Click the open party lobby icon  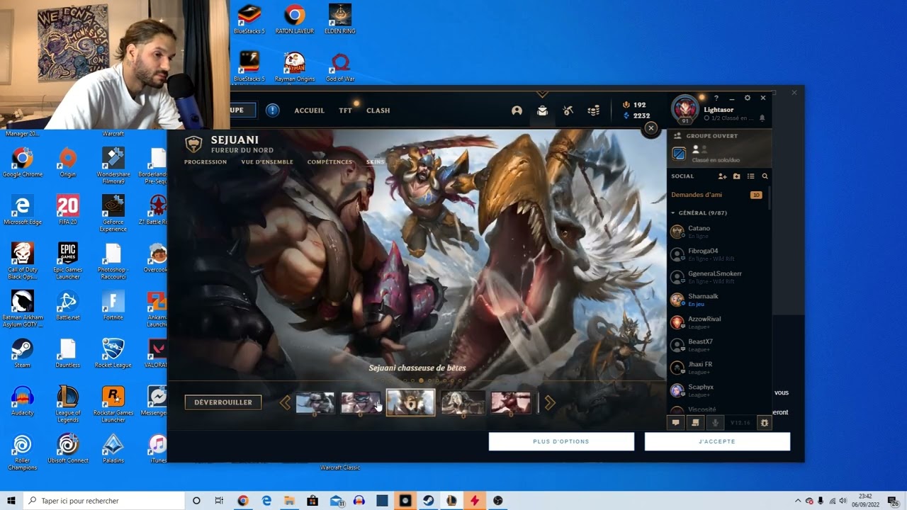pyautogui.click(x=679, y=154)
